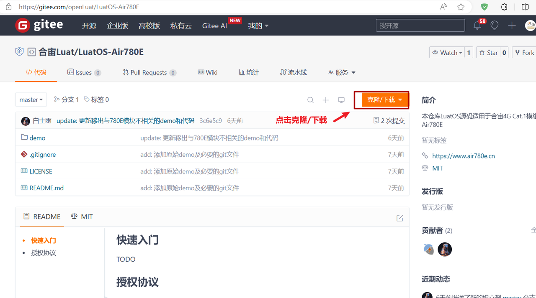The width and height of the screenshot is (536, 298).
Task: Click the add file plus icon
Action: (x=326, y=100)
